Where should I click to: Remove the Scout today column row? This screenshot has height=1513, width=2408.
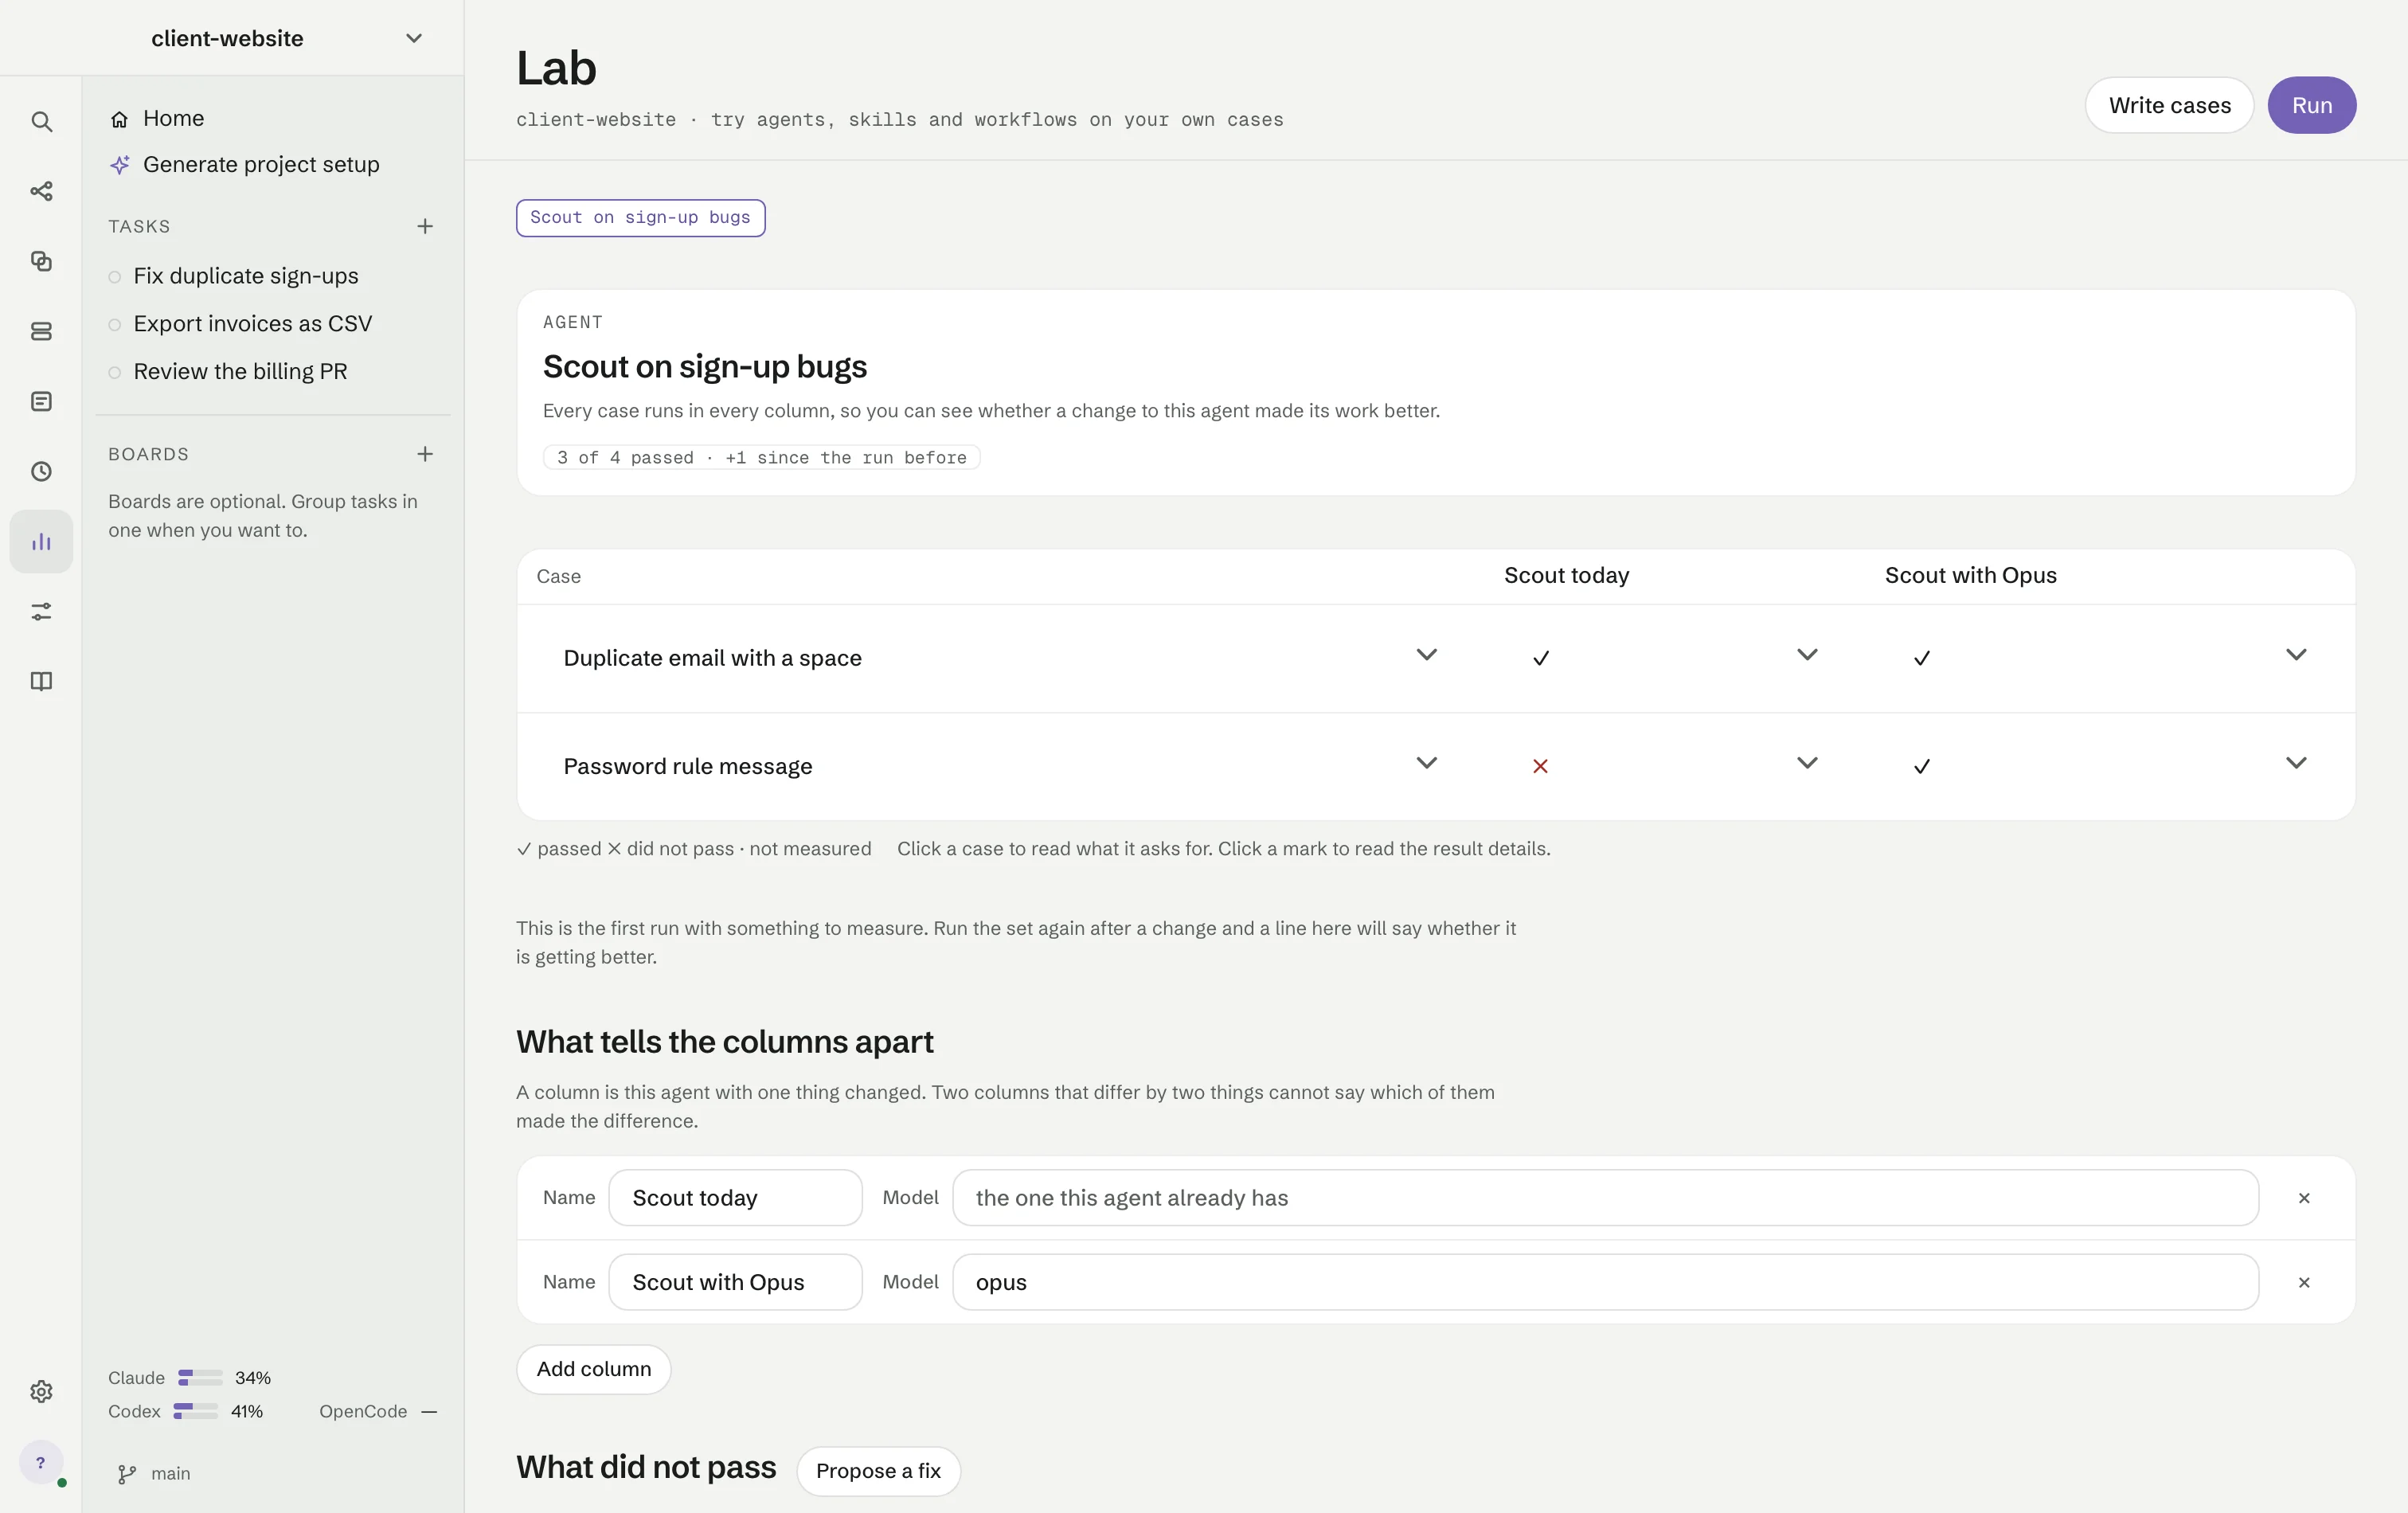[2304, 1198]
